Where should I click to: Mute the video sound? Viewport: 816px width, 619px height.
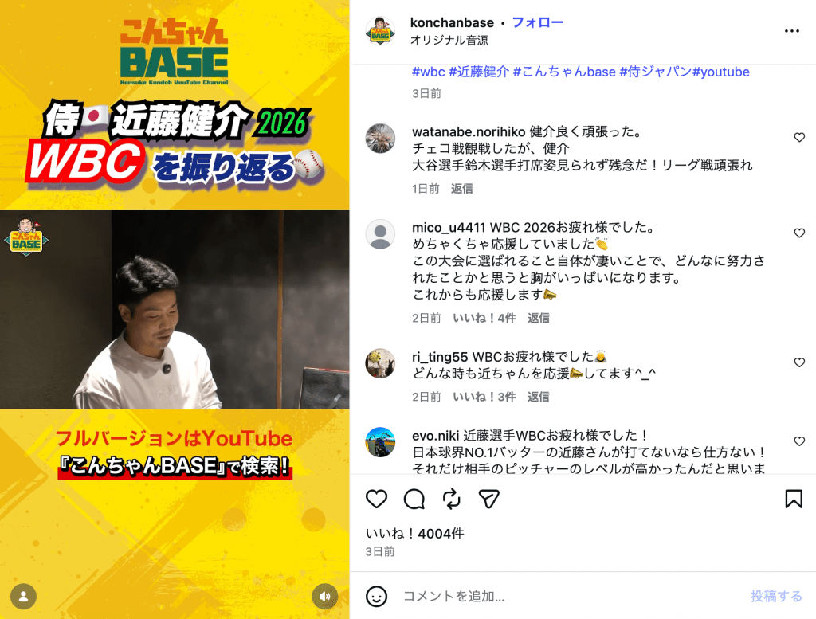325,596
